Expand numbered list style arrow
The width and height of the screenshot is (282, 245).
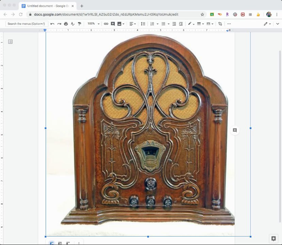158,24
